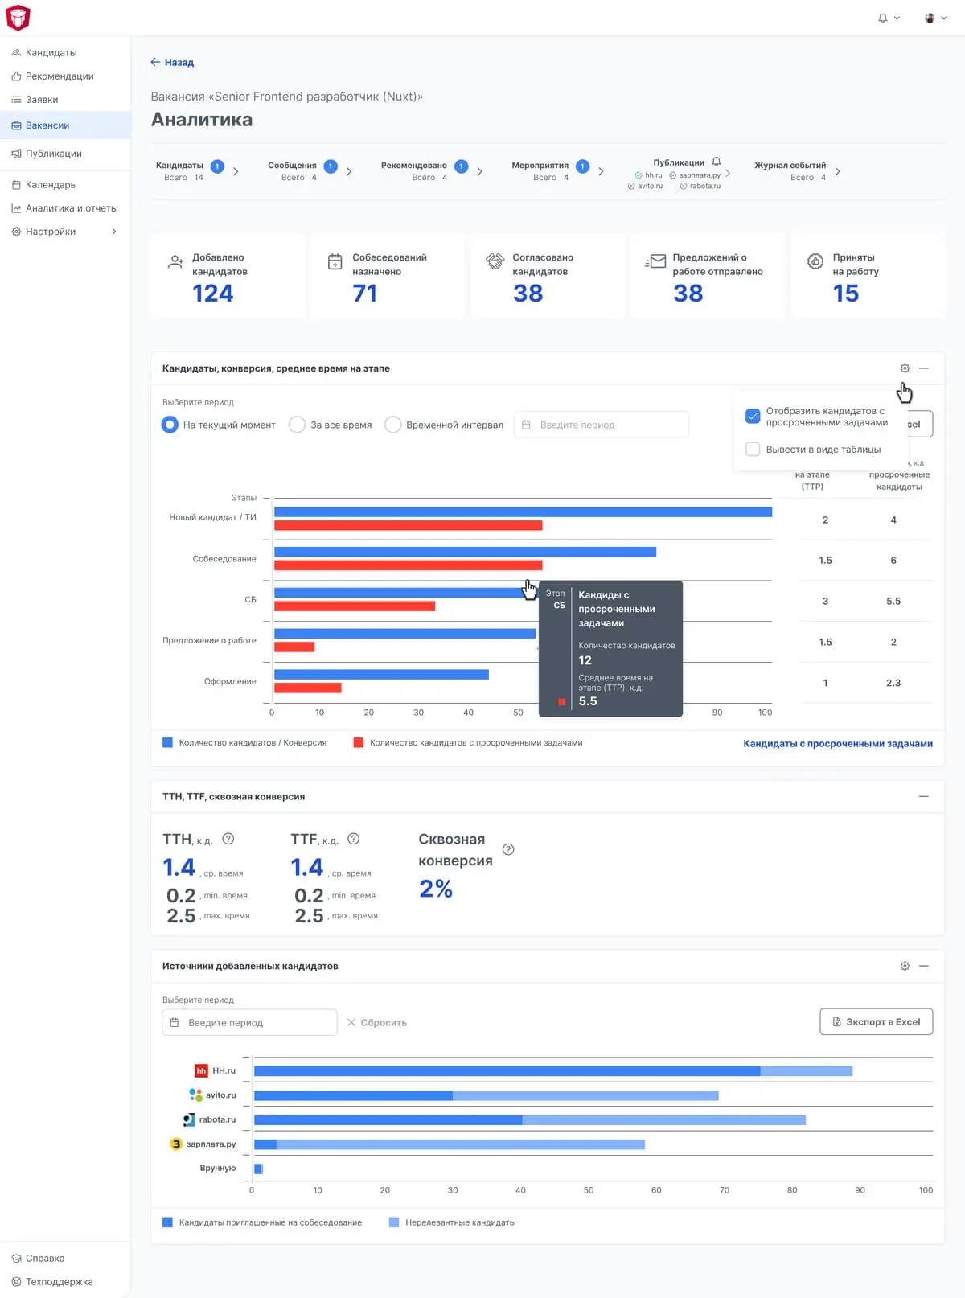Click the notification bell icon in header
The width and height of the screenshot is (965, 1298).
(883, 18)
